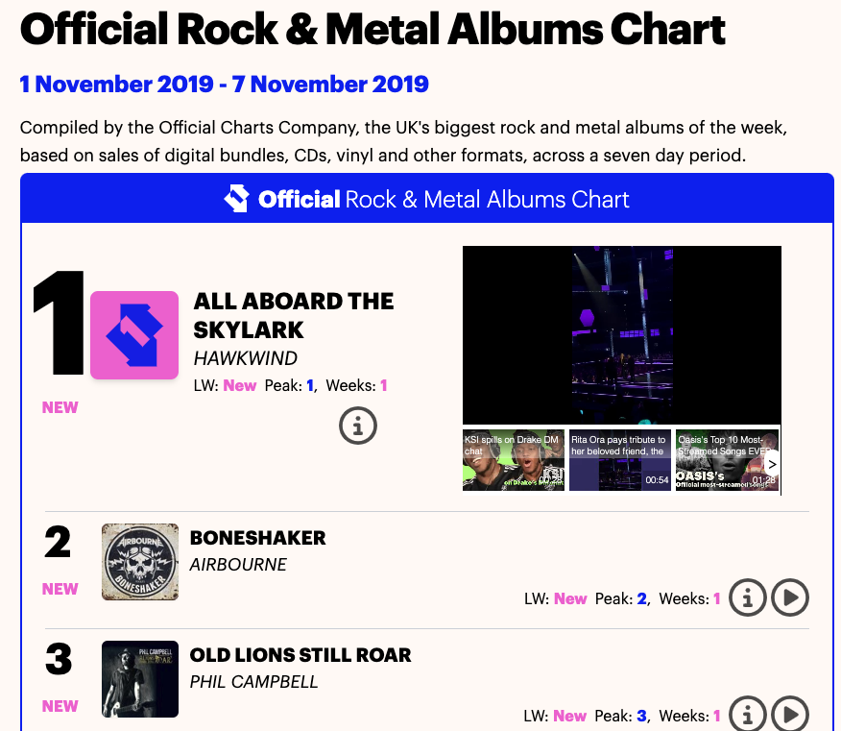Screen dimensions: 841x731
Task: Click the 1 November - 7 November 2019 date range
Action: [x=225, y=85]
